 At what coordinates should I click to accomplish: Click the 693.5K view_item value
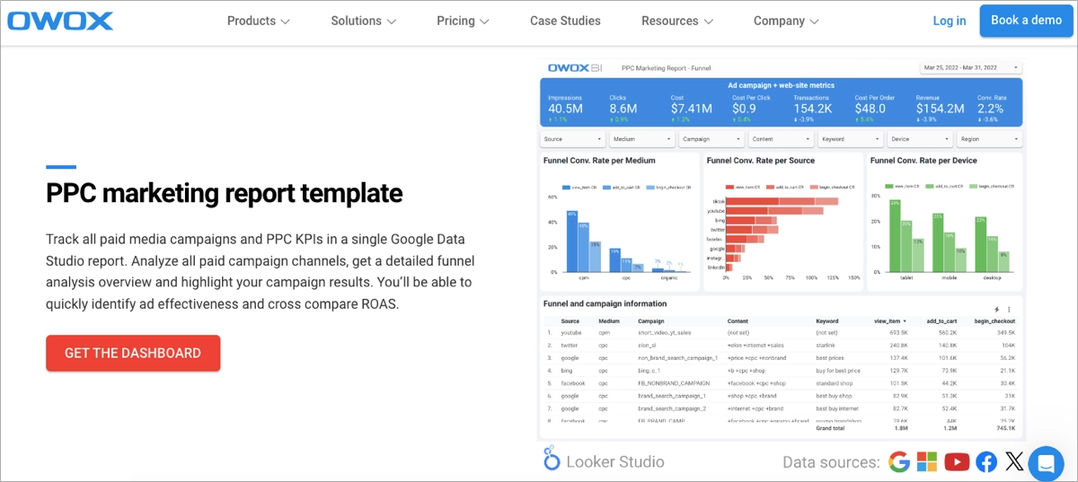click(897, 332)
